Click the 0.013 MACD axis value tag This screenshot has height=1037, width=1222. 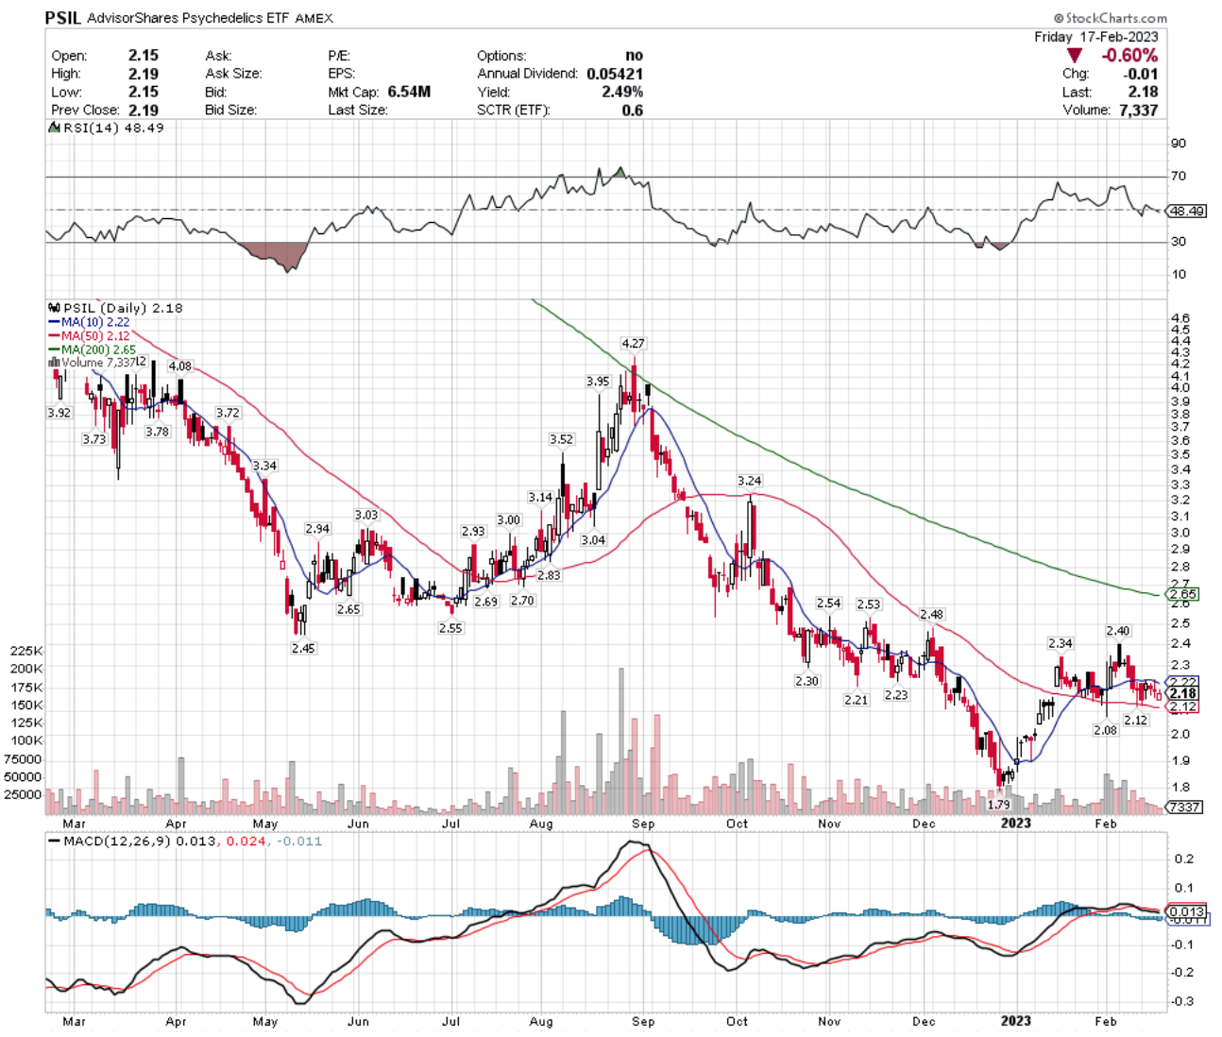click(x=1187, y=911)
